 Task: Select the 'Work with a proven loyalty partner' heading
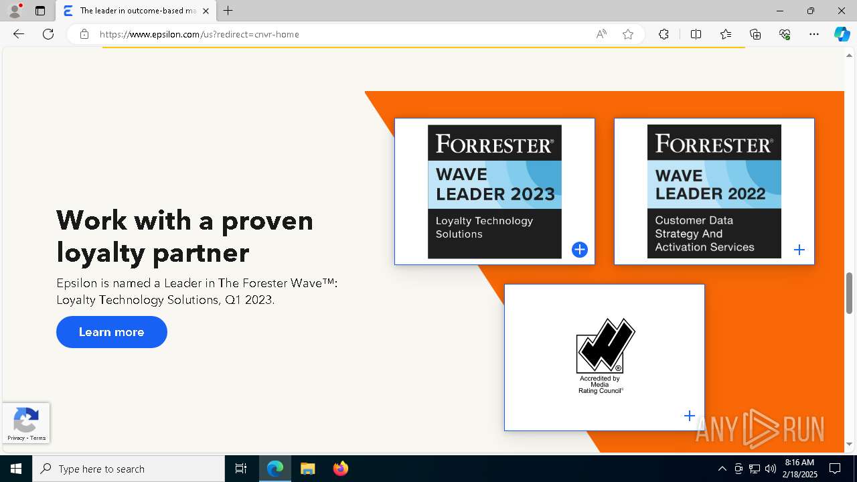pyautogui.click(x=185, y=236)
